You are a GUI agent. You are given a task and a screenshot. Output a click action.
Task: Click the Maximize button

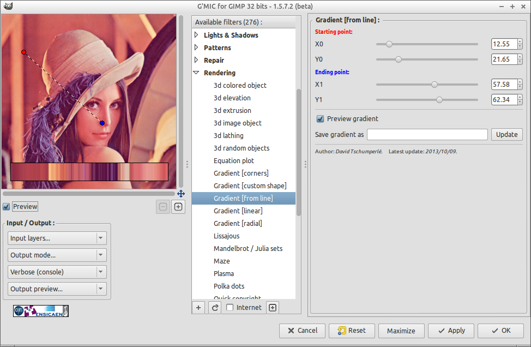coord(401,331)
